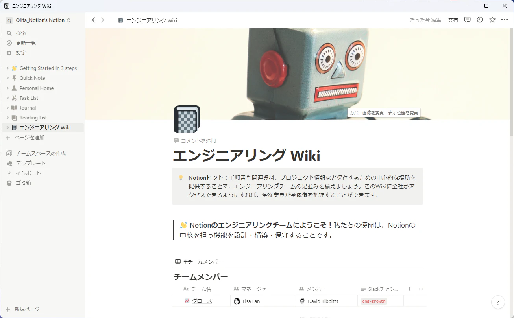The image size is (514, 318).
Task: Add a new column to チームメンバー table
Action: [x=409, y=289]
